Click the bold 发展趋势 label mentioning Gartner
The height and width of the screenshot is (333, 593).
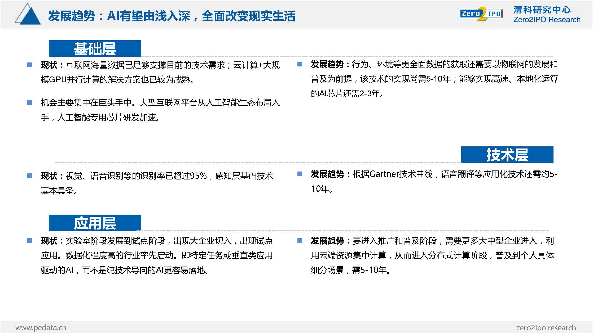[327, 174]
